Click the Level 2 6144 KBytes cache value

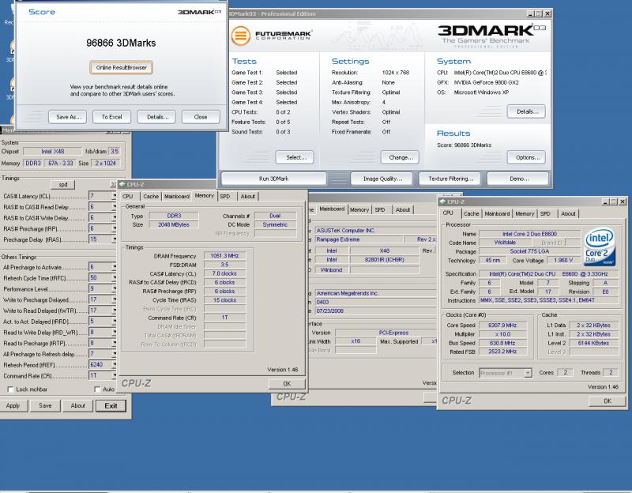pos(593,343)
